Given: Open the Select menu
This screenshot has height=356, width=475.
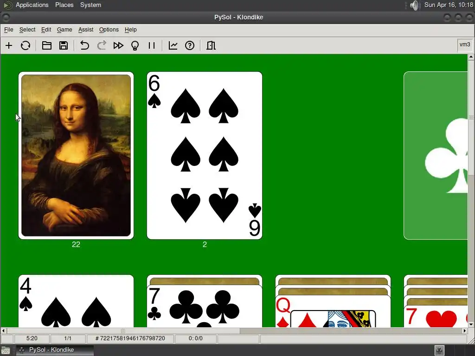Looking at the screenshot, I should (27, 30).
